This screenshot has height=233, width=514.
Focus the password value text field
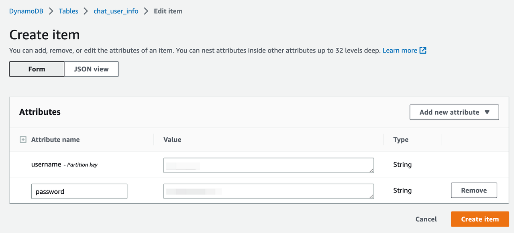pos(268,191)
